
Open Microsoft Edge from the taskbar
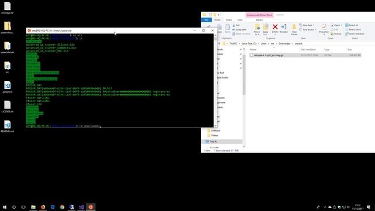coord(52,207)
